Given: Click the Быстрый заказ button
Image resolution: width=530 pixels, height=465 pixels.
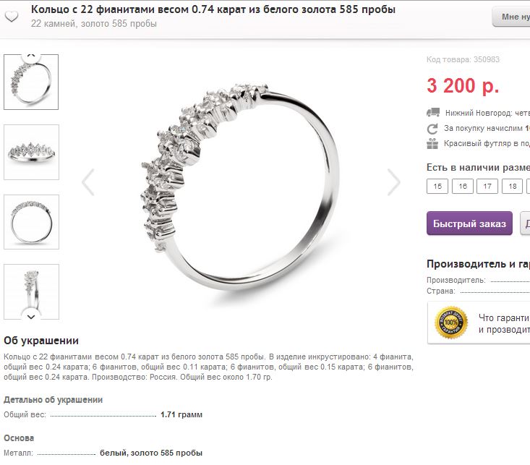Looking at the screenshot, I should [469, 223].
